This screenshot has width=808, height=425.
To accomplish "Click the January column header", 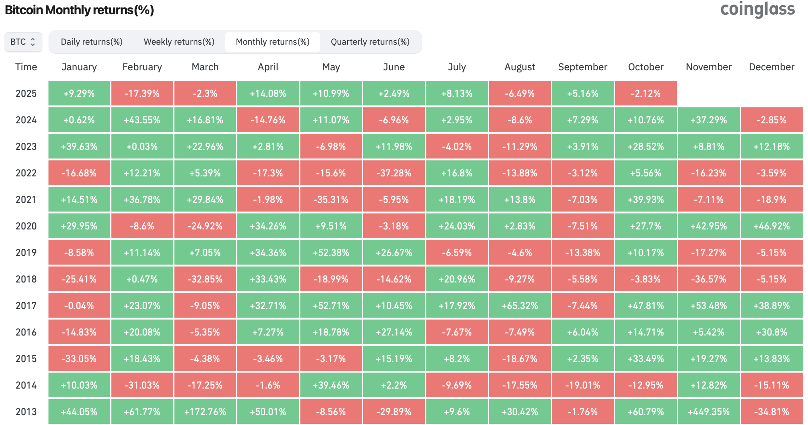I will pyautogui.click(x=79, y=67).
